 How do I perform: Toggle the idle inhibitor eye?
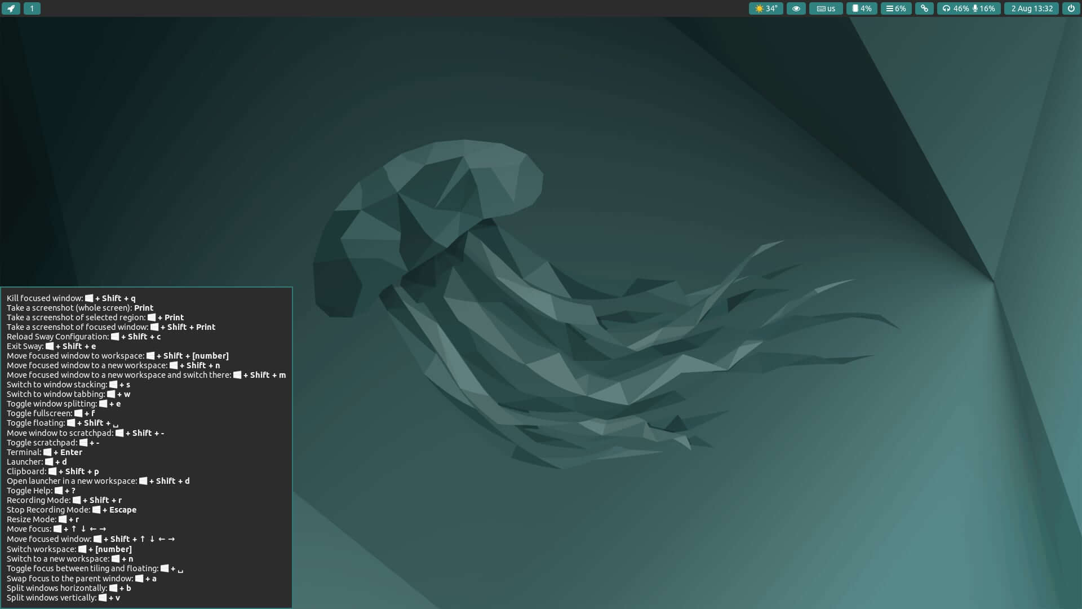[795, 8]
